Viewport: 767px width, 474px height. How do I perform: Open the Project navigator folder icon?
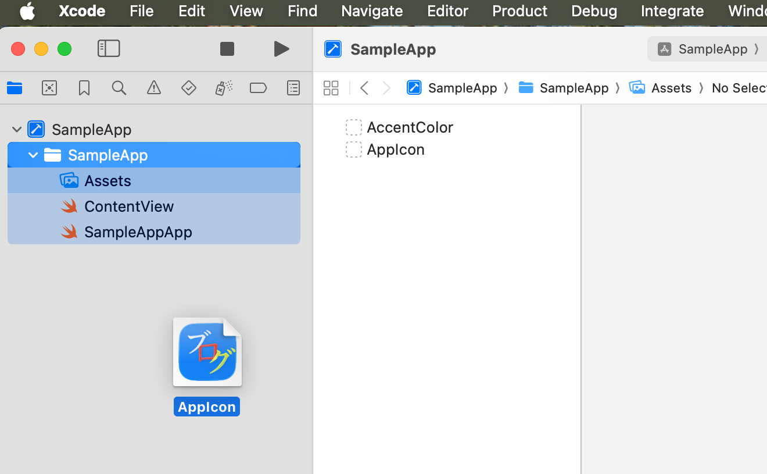pyautogui.click(x=15, y=88)
